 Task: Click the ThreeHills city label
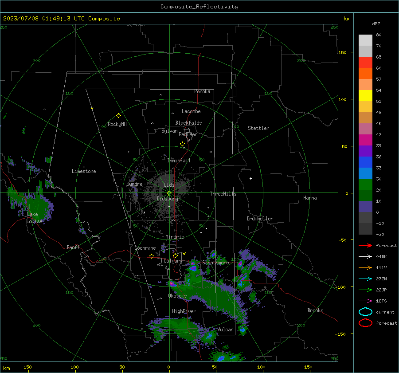[x=223, y=194]
